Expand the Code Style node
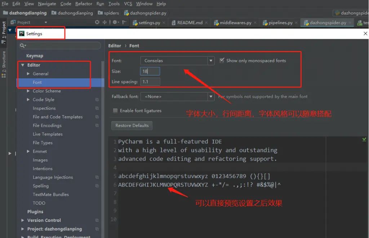 (x=28, y=100)
